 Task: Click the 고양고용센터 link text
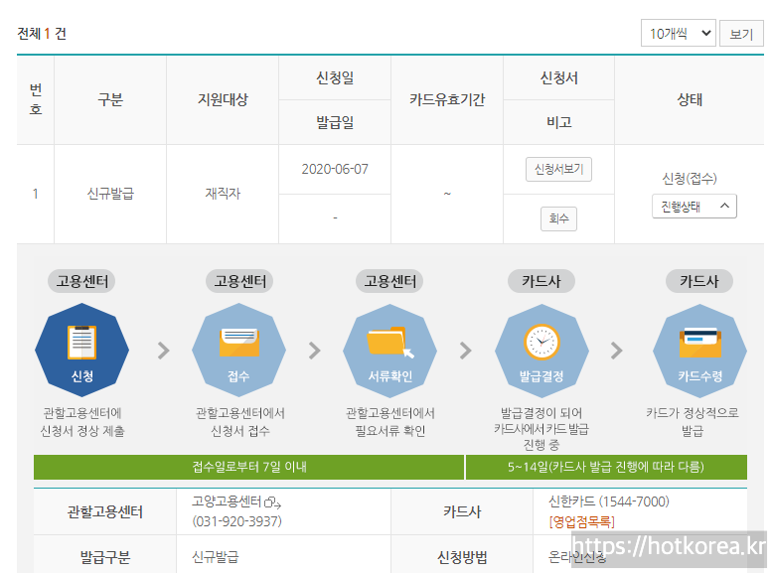[x=227, y=501]
